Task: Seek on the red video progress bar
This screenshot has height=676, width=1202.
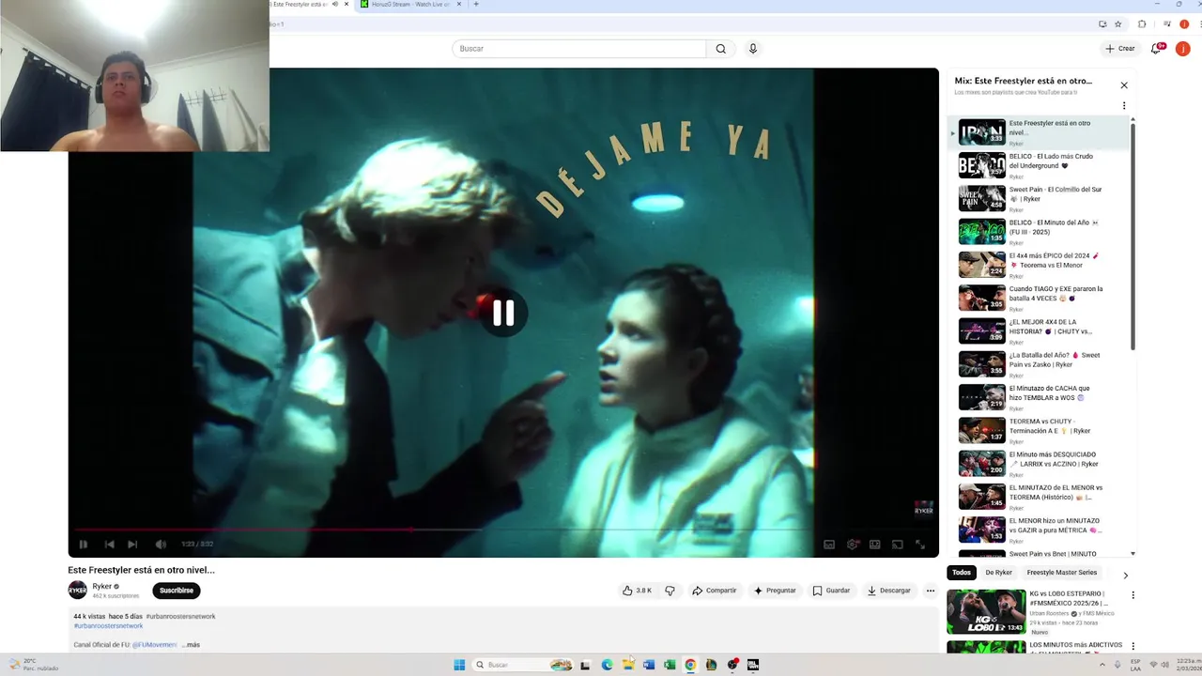Action: point(503,530)
